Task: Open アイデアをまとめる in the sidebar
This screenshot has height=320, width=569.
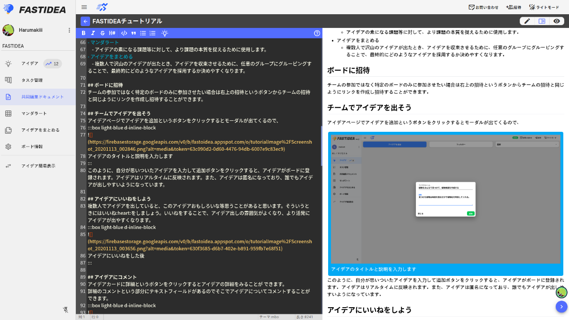Action: click(x=38, y=130)
